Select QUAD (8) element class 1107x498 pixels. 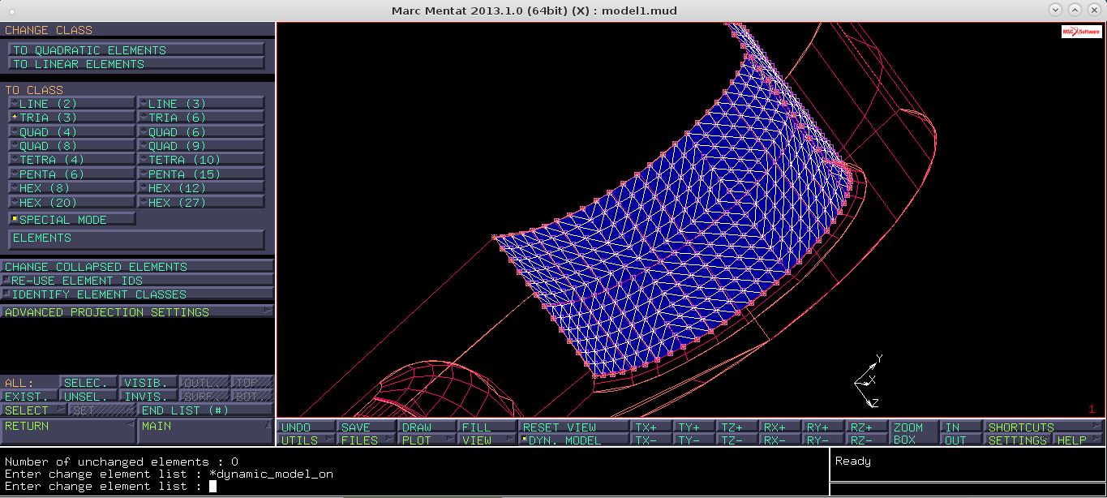click(x=71, y=146)
